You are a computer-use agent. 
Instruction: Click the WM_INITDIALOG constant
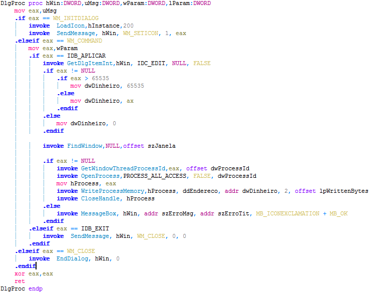pyautogui.click(x=76, y=18)
